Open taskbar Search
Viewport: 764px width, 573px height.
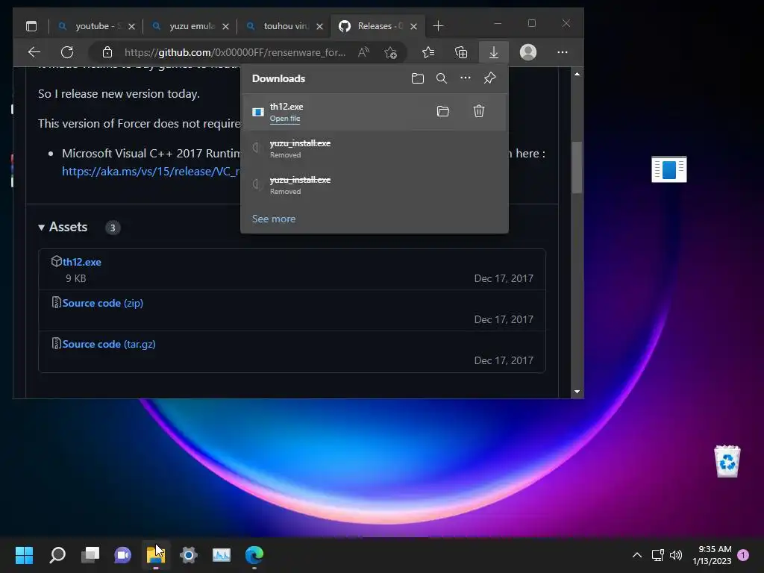tap(57, 554)
